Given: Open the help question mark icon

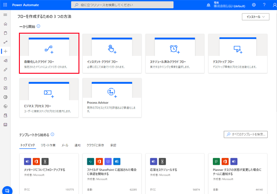Looking at the screenshot, I should (264, 5).
